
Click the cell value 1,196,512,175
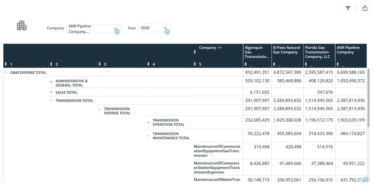tap(319, 120)
